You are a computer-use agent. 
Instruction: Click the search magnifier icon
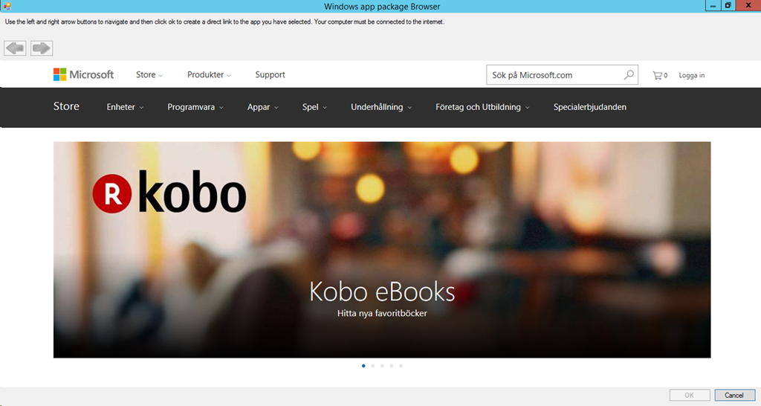(629, 74)
